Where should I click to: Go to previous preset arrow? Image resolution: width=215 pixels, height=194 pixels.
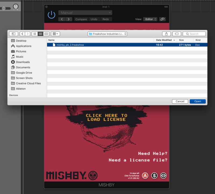point(62,19)
